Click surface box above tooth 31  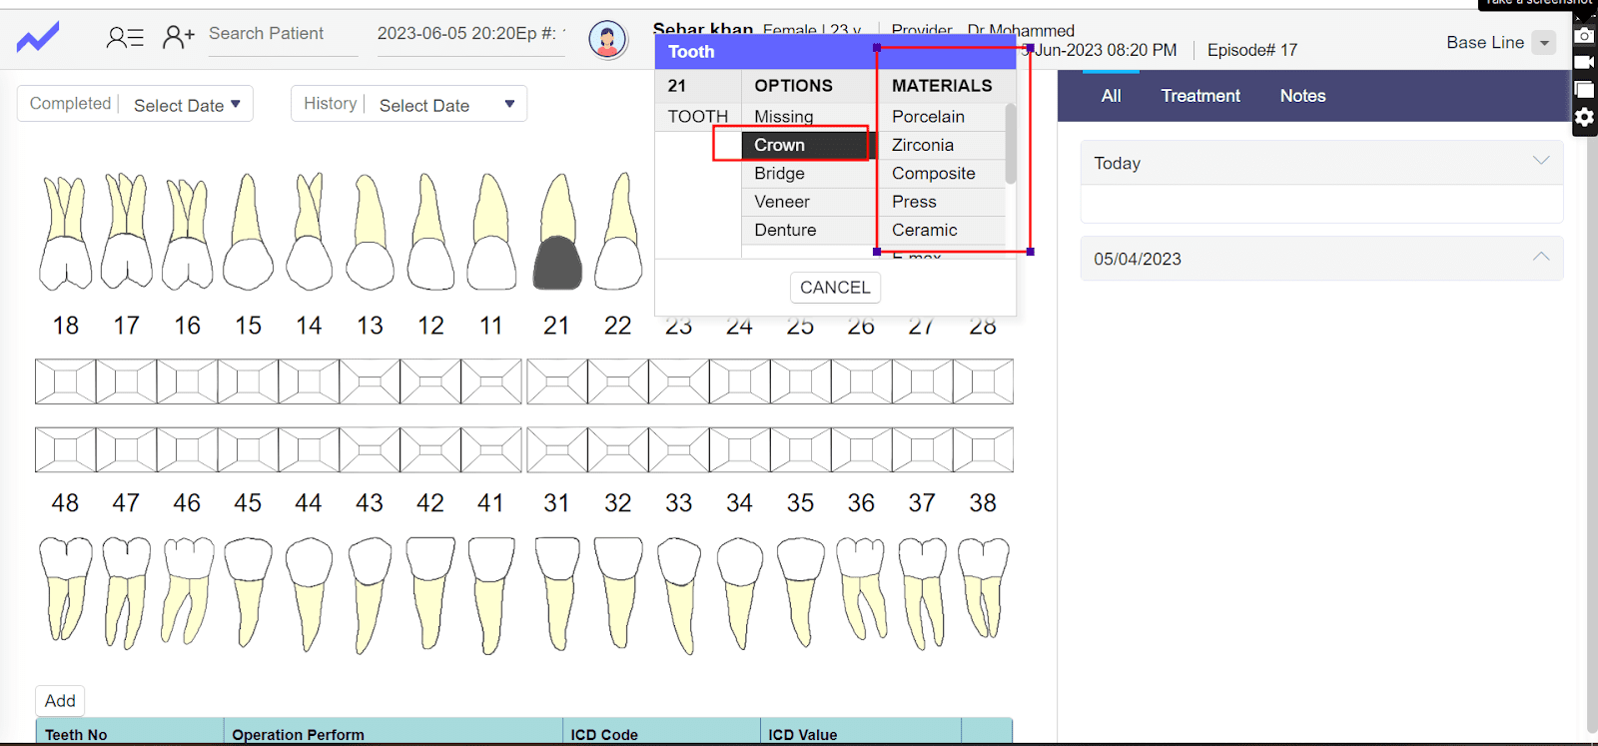pos(557,449)
